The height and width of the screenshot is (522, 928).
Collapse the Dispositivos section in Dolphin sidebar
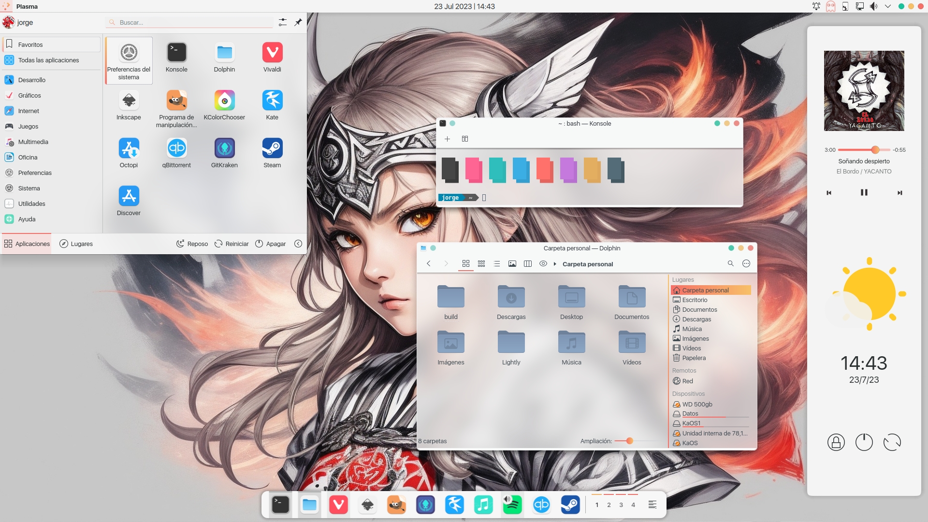click(x=688, y=393)
